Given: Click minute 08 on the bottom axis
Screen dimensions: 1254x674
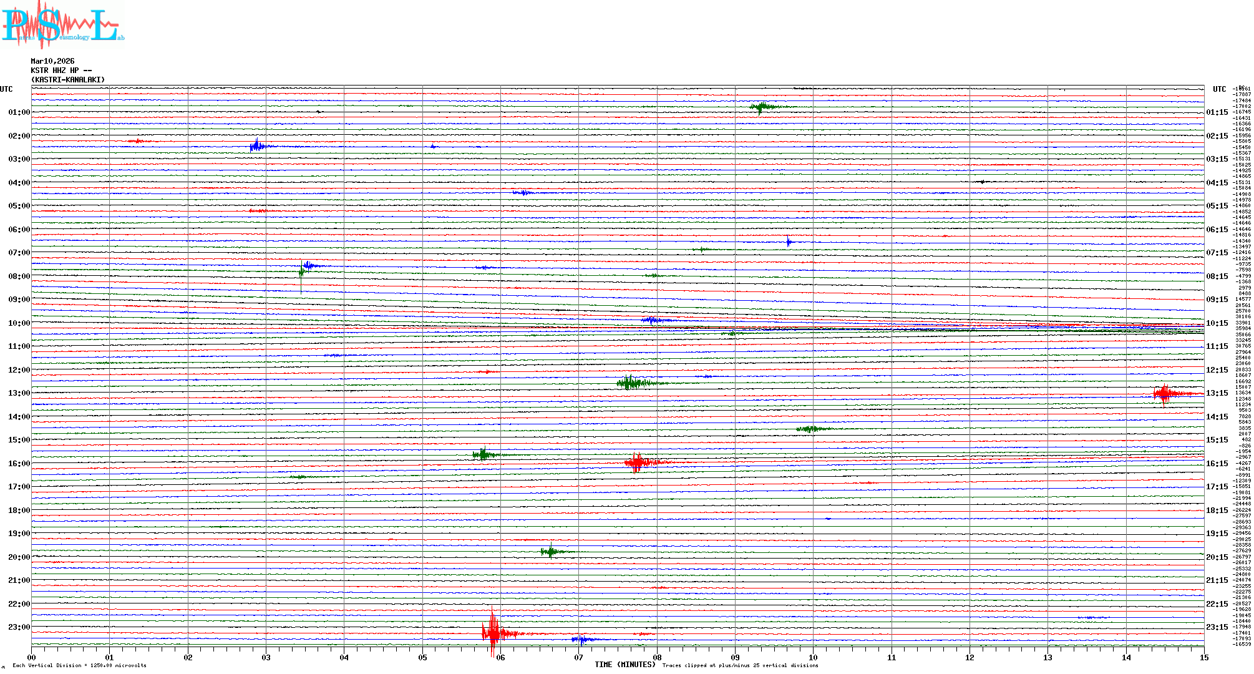Looking at the screenshot, I should [657, 657].
